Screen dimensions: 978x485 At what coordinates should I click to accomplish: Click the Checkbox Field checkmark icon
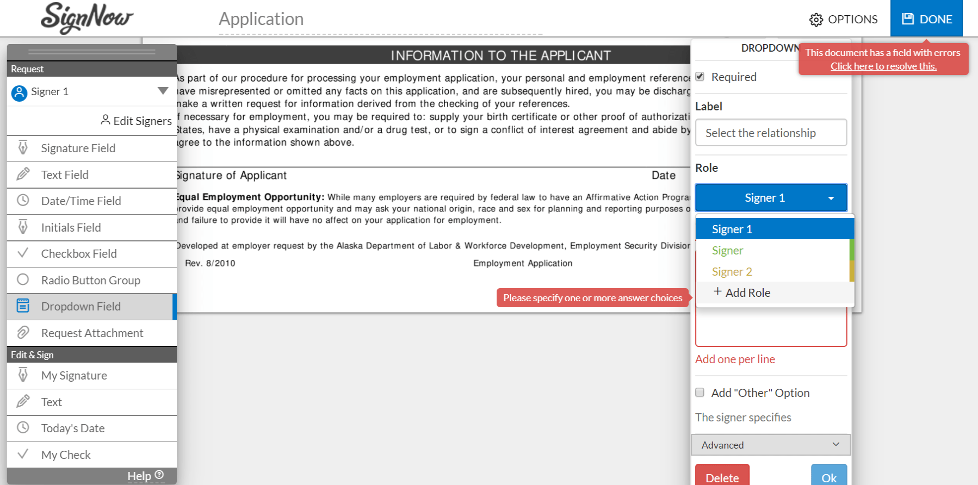pos(23,253)
